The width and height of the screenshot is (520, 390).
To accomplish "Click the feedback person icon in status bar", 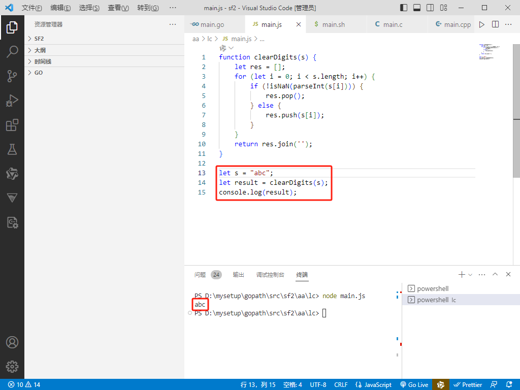I will point(494,385).
